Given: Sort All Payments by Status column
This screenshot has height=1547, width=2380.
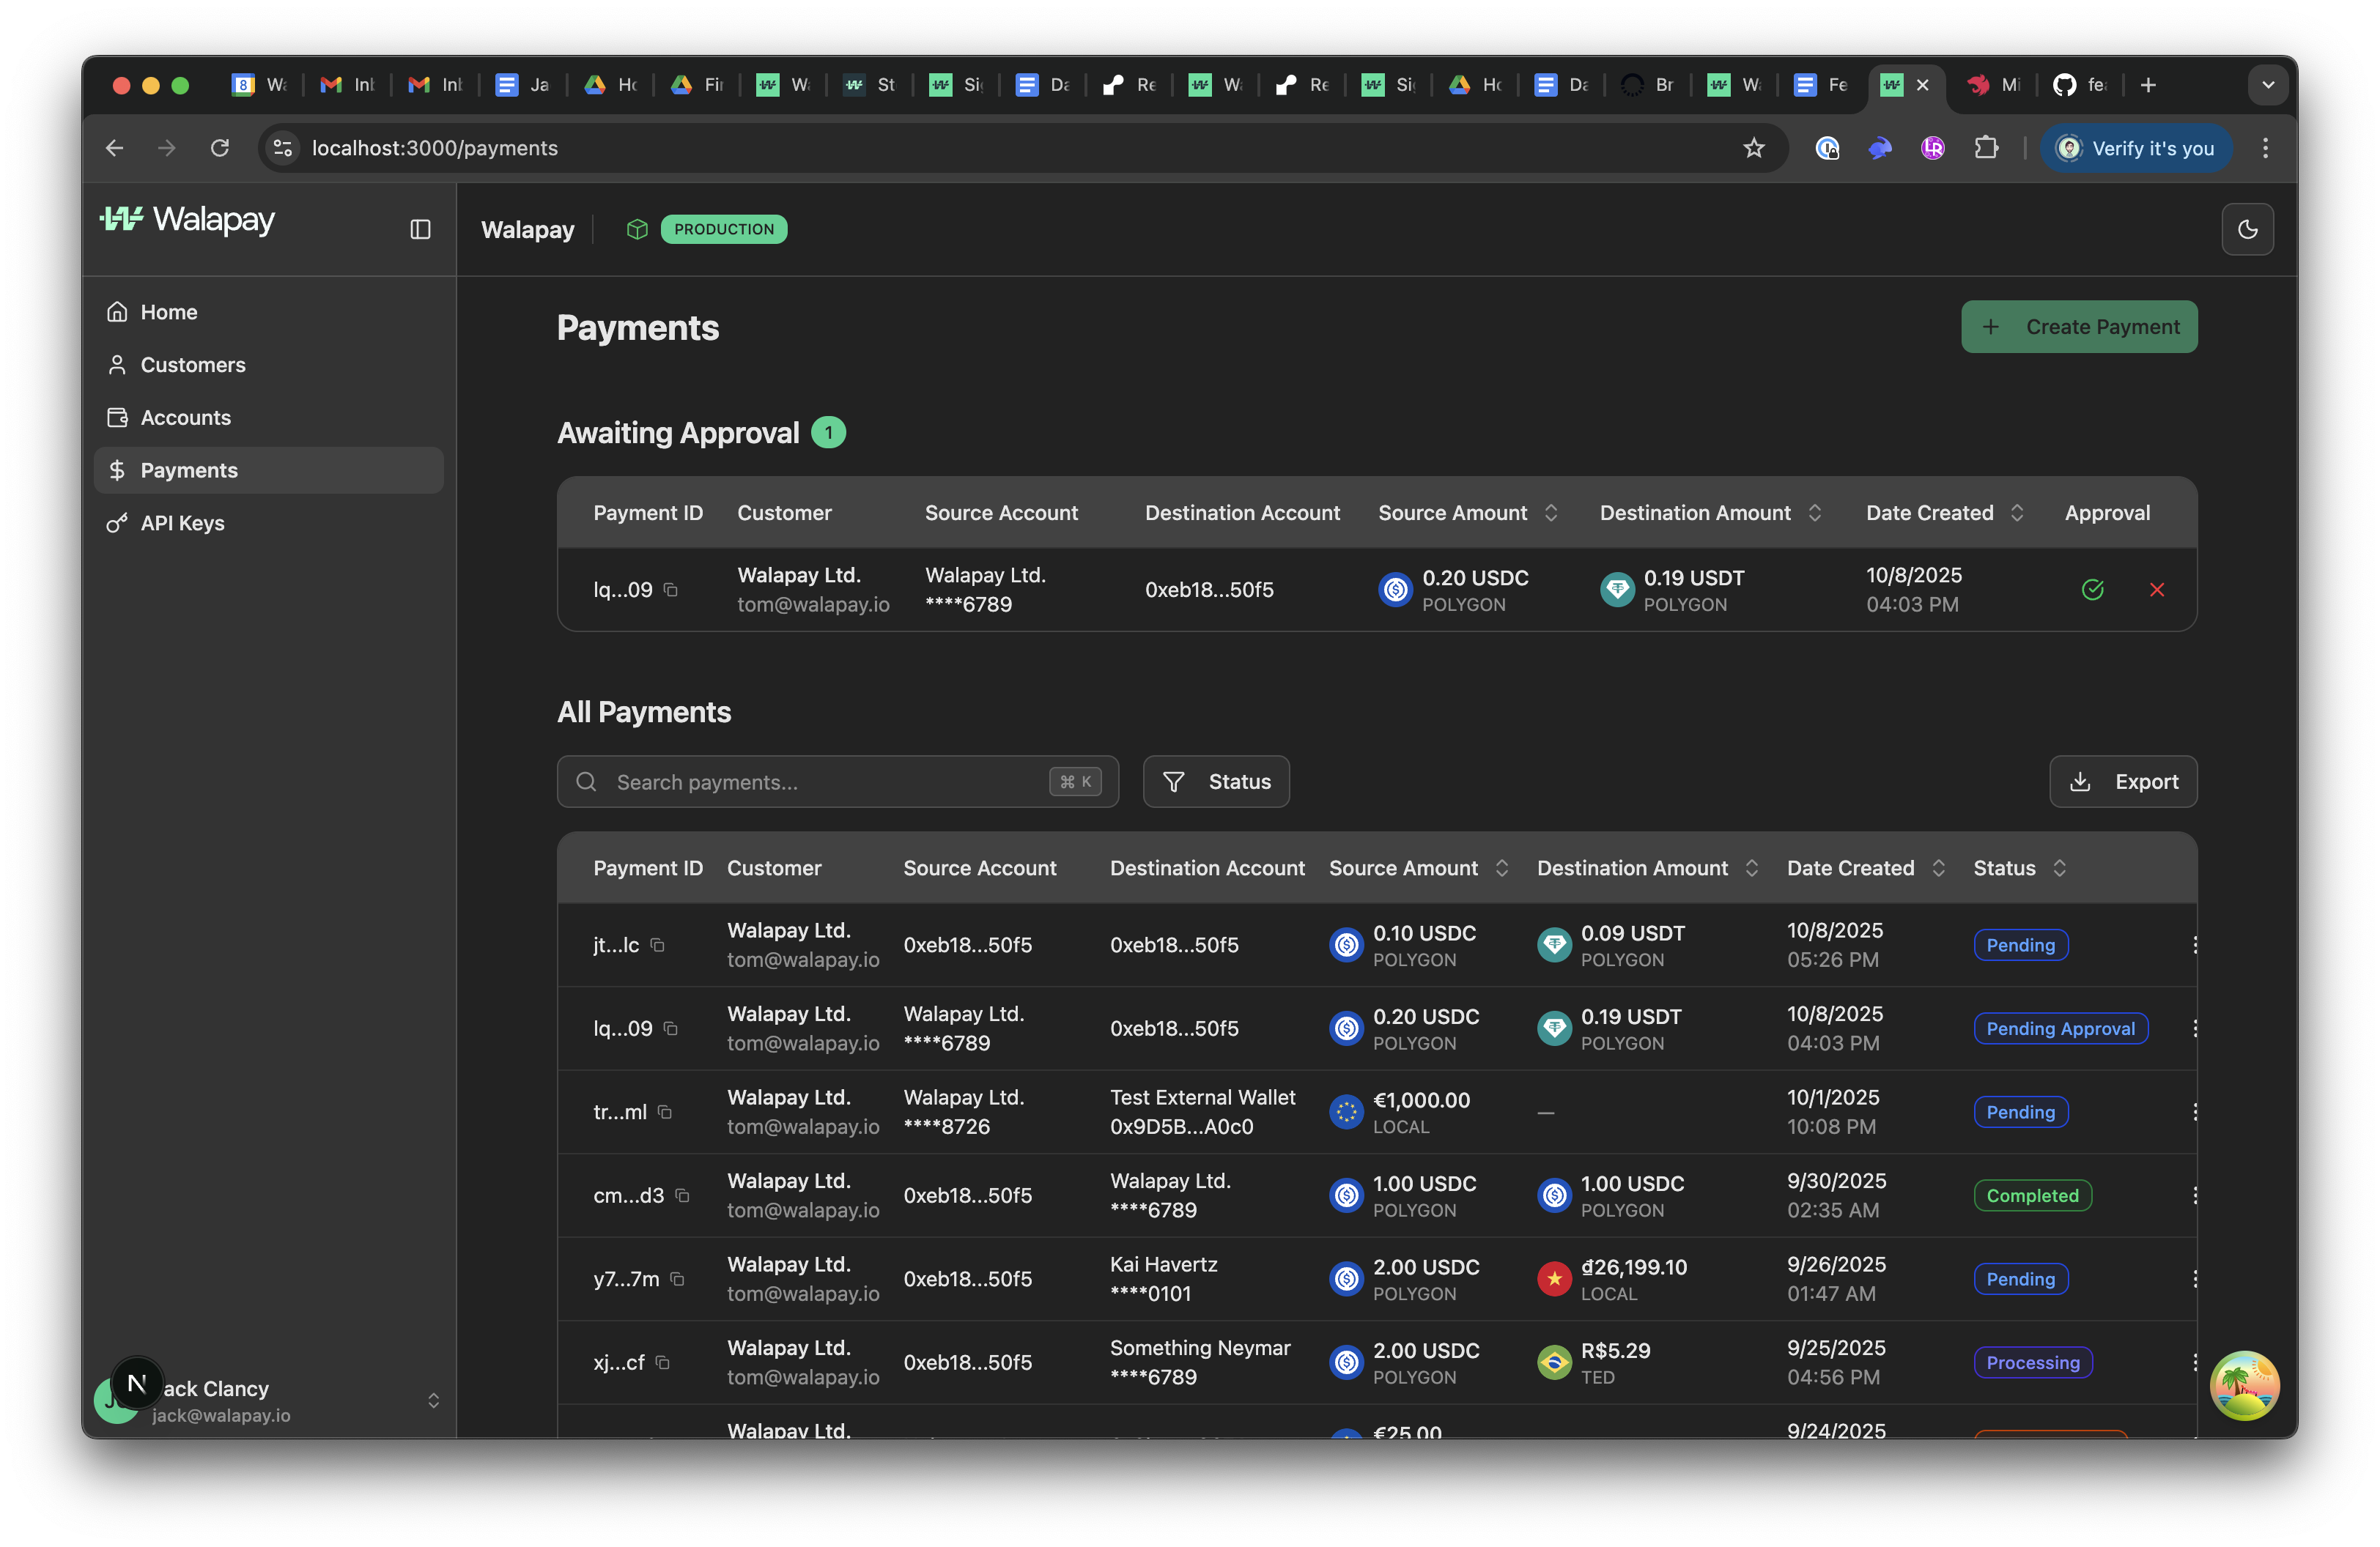Looking at the screenshot, I should (2059, 867).
